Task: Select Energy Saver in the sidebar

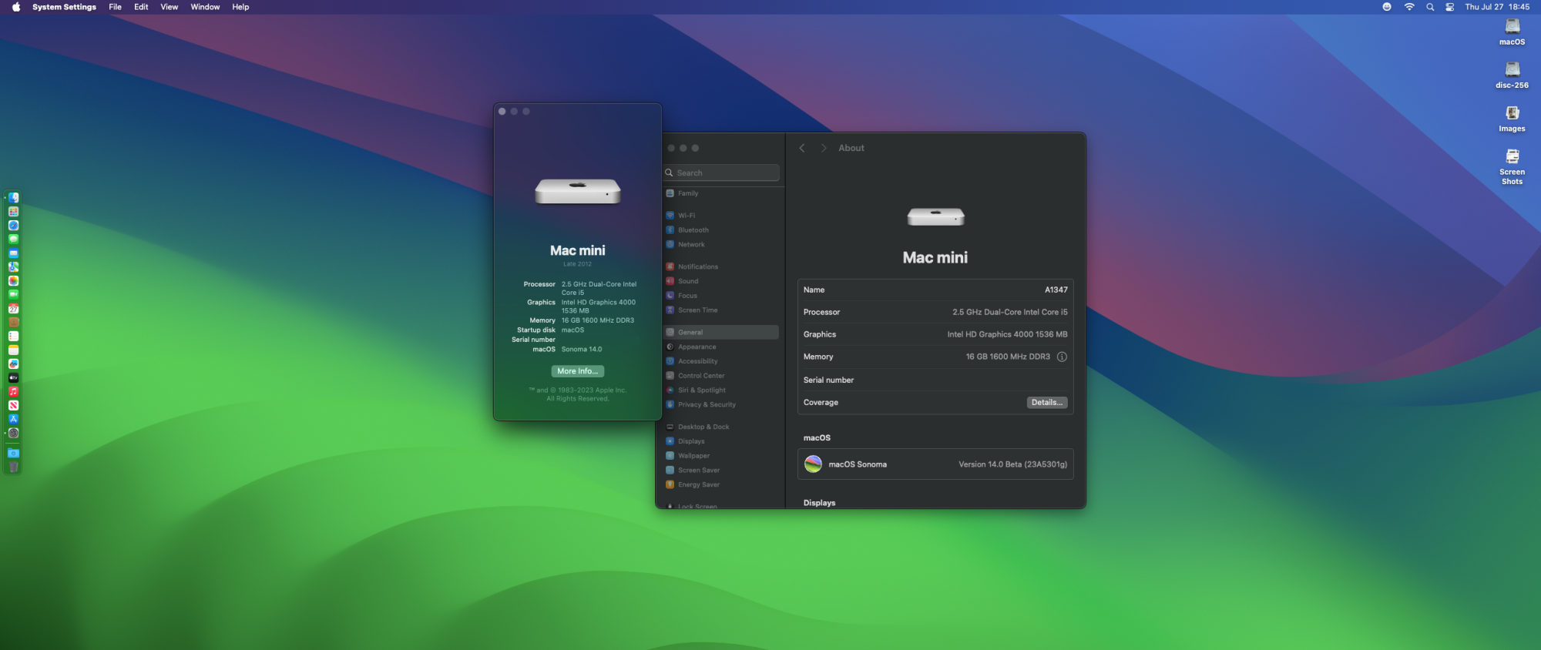Action: 722,485
